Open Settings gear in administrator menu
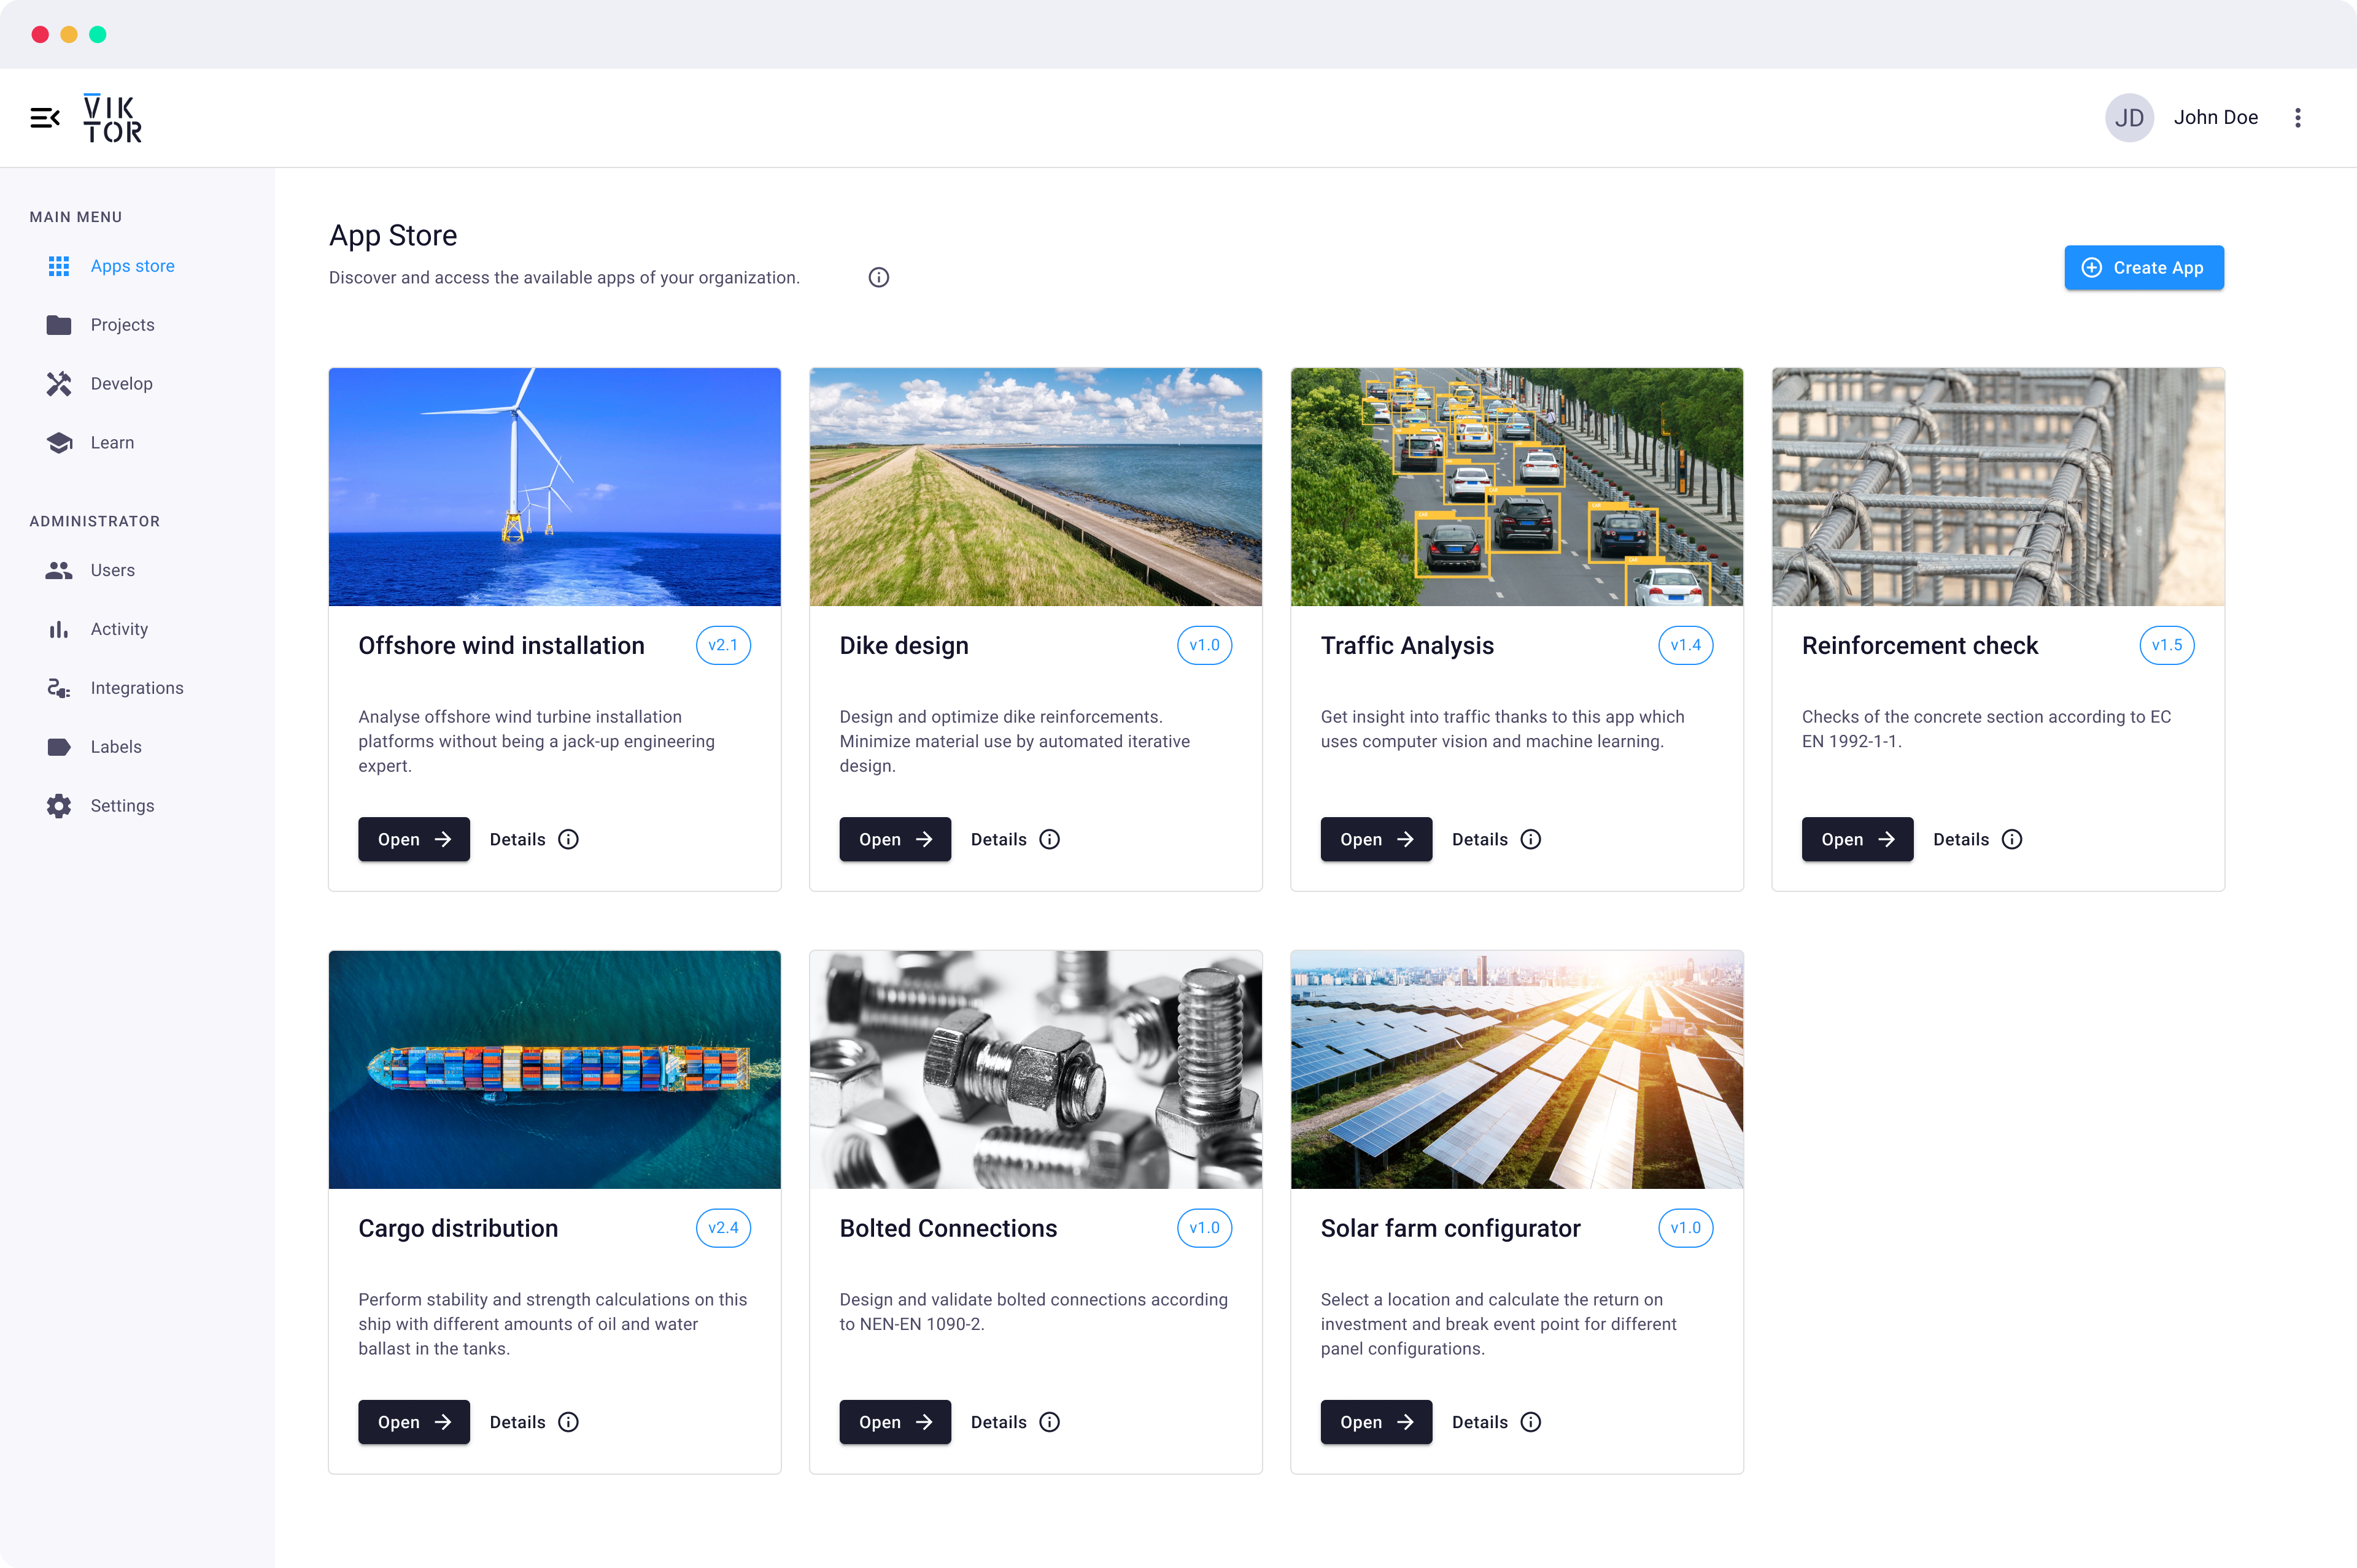 coord(59,806)
